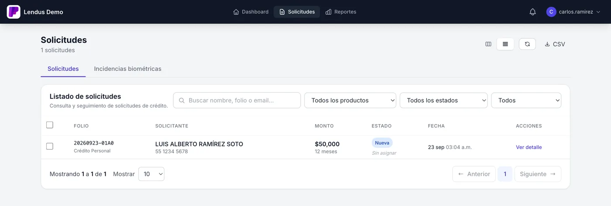The height and width of the screenshot is (206, 611).
Task: Click the Crédito Personal product label
Action: tap(92, 151)
